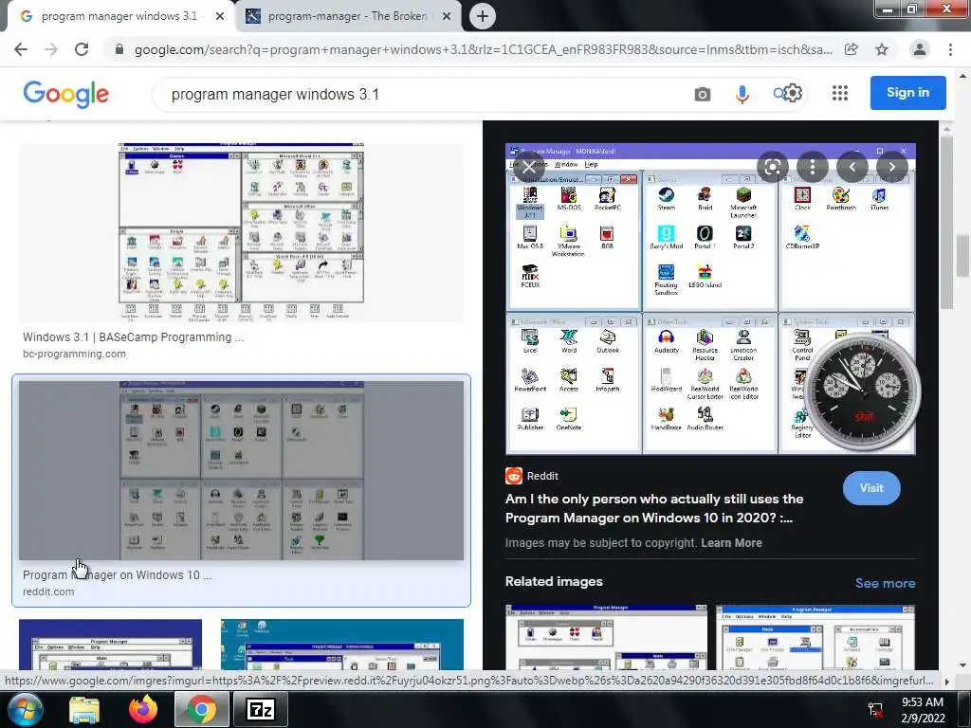Open the first related image thumbnail
The height and width of the screenshot is (728, 971).
pos(606,637)
